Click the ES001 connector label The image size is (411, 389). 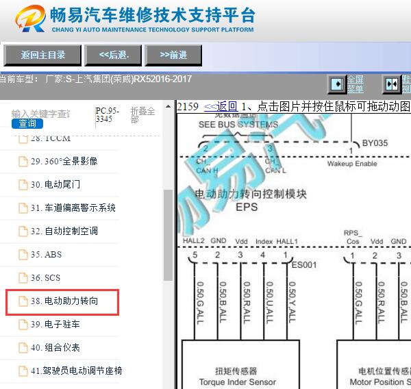pos(304,265)
